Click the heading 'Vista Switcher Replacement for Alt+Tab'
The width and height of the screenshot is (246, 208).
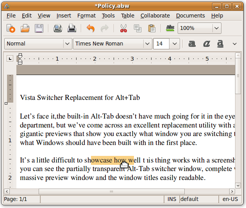pos(80,98)
